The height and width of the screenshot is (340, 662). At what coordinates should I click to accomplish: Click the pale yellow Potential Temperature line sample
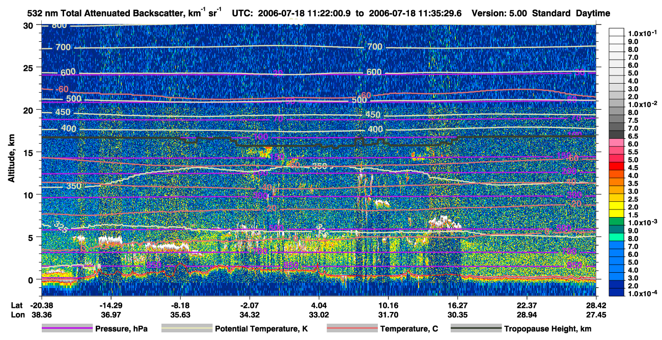(x=186, y=329)
